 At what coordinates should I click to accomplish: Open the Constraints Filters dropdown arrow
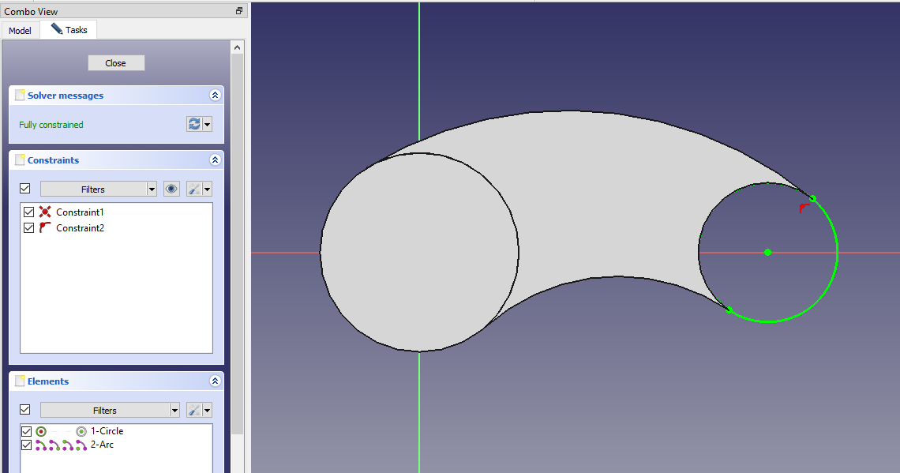pyautogui.click(x=152, y=189)
